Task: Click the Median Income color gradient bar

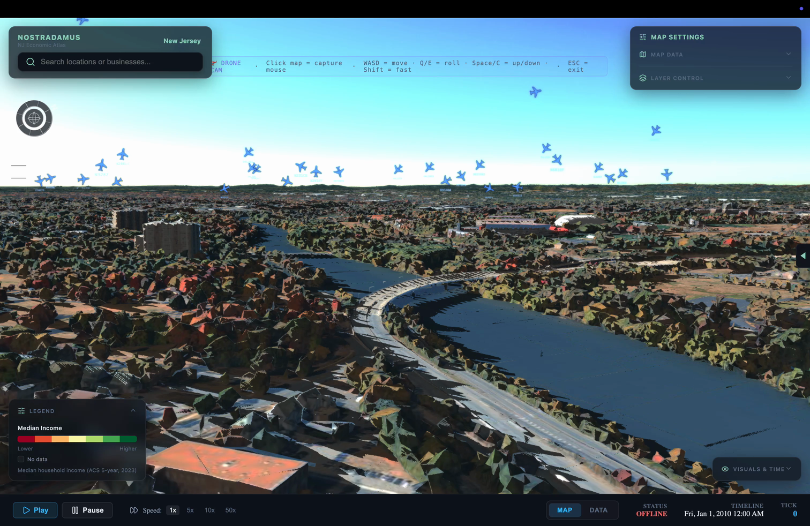Action: coord(77,439)
